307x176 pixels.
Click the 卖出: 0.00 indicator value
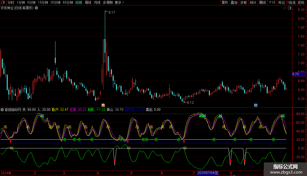tap(153, 110)
